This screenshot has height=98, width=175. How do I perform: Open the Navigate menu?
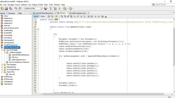pyautogui.click(x=11, y=5)
